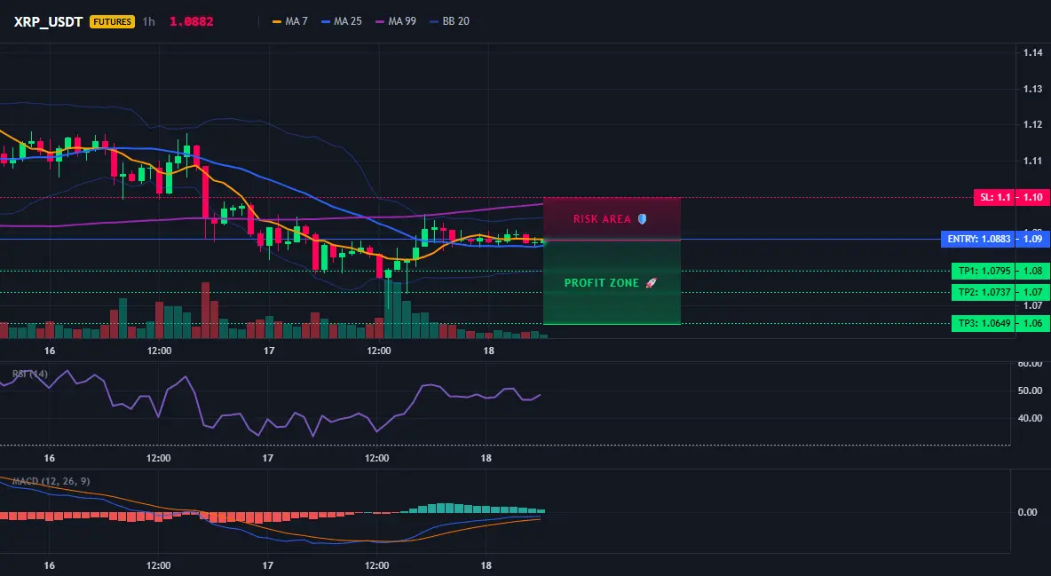This screenshot has width=1051, height=576.
Task: Click the MACD (12, 26, 9) label
Action: pyautogui.click(x=51, y=481)
